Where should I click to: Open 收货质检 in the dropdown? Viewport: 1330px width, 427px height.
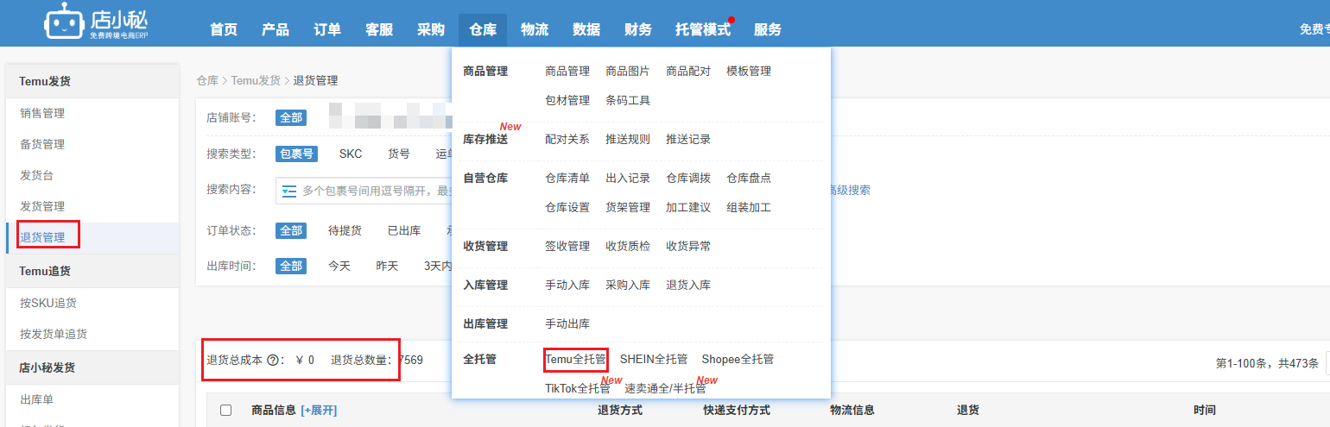(628, 246)
